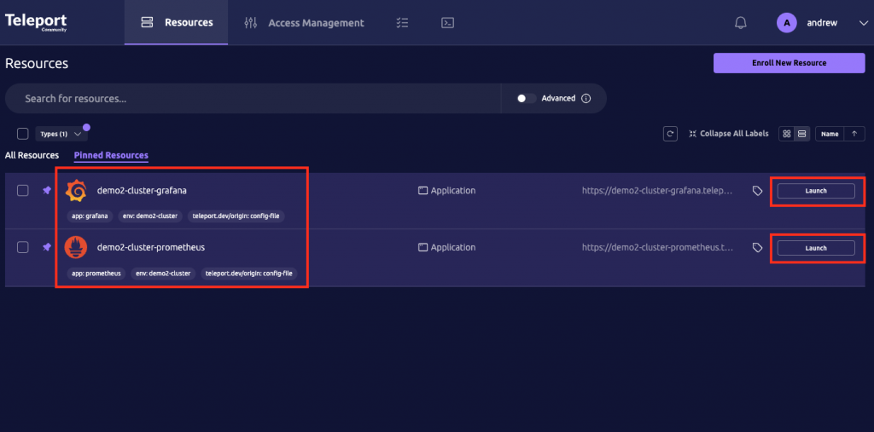This screenshot has height=432, width=874.
Task: Click the demo2-cluster-grafana name
Action: point(142,190)
